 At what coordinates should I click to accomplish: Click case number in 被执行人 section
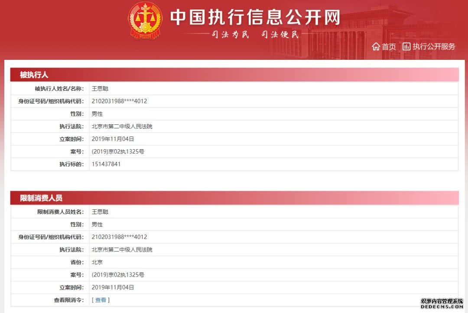point(118,152)
